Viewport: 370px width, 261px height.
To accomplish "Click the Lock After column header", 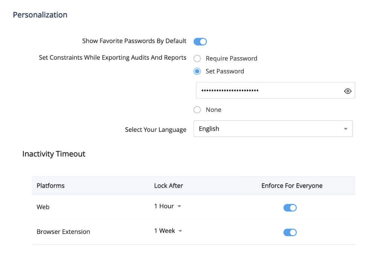I will click(x=168, y=185).
